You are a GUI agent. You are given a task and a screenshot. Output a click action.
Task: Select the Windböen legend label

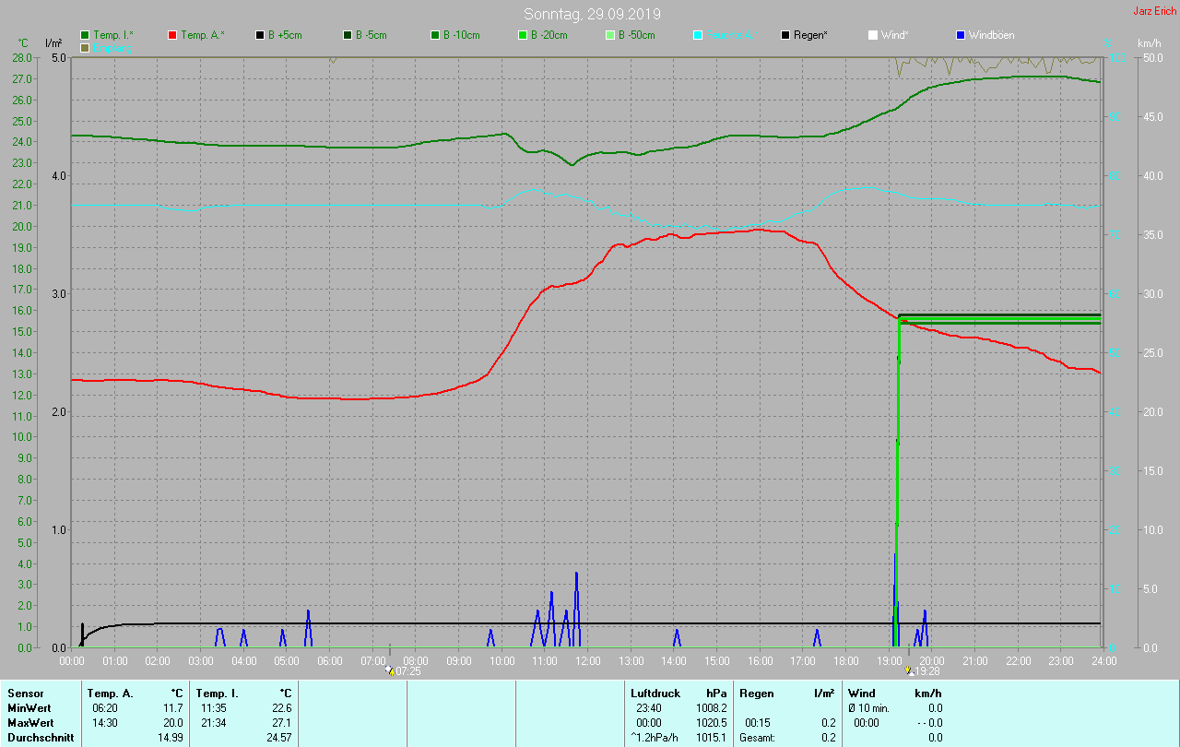click(x=991, y=35)
